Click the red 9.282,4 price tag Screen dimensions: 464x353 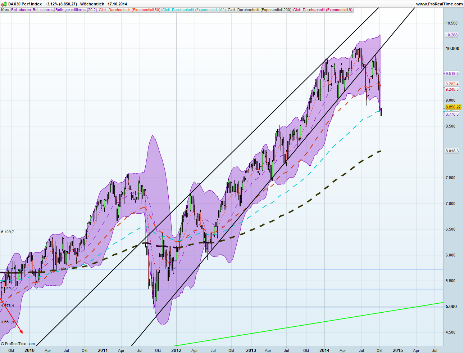[x=452, y=83]
